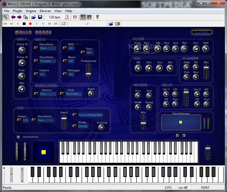Toggle red button beside Sync Off
This screenshot has height=192, width=227.
83,52
